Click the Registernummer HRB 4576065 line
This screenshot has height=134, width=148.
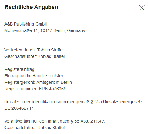coord(35,89)
